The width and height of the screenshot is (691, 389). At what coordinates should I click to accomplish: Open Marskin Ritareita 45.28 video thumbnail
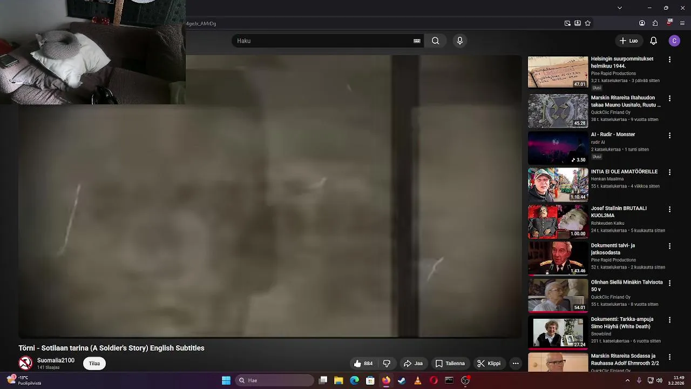click(558, 111)
